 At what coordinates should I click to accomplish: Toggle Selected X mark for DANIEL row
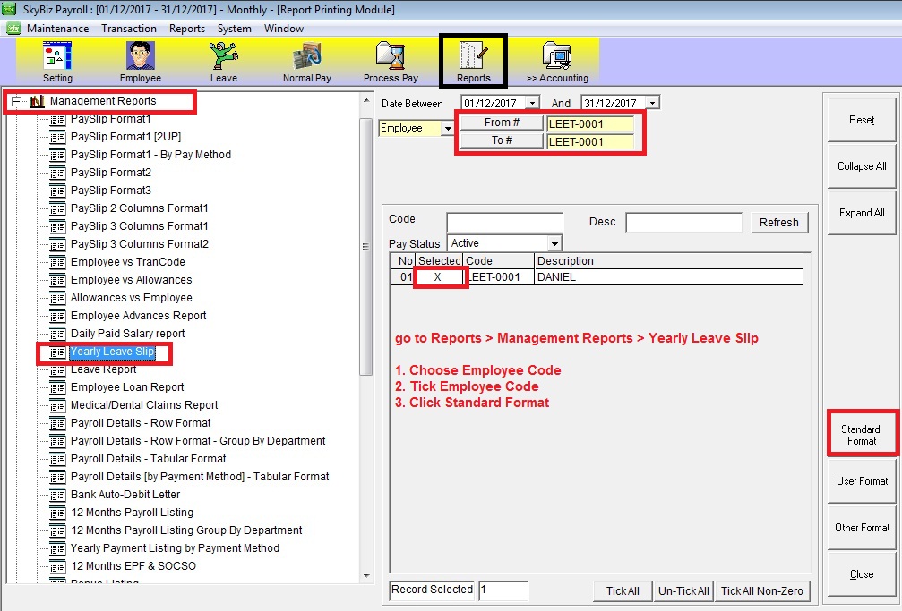[x=438, y=277]
